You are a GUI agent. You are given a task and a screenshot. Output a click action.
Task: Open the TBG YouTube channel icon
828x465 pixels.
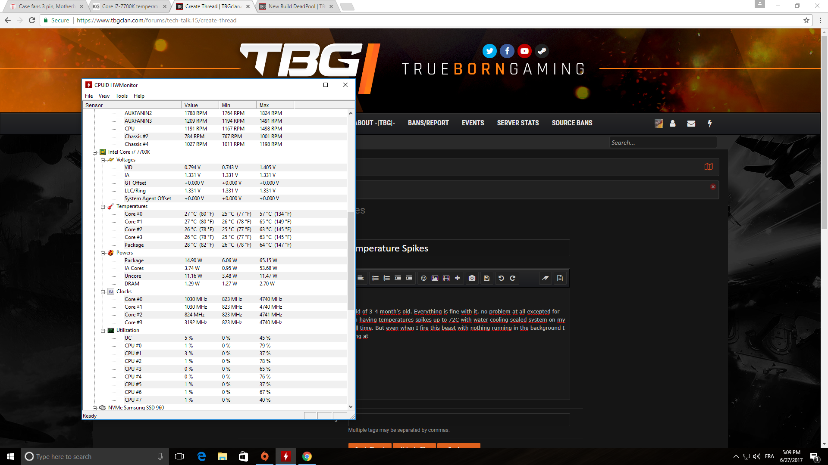coord(524,51)
